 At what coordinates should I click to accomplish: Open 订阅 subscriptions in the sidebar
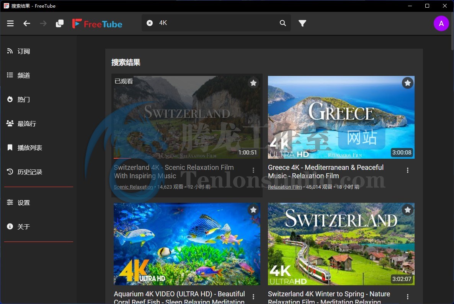(39, 51)
